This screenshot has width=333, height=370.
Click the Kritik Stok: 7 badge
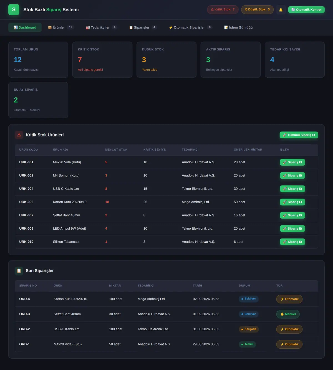pos(223,9)
